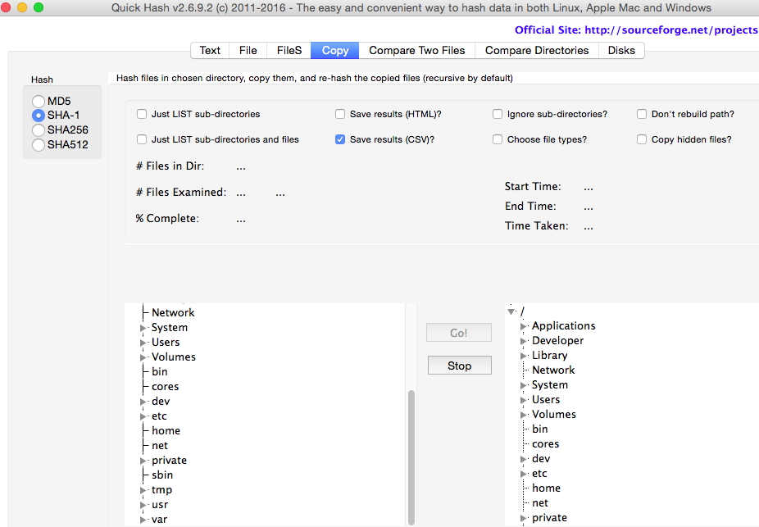Viewport: 759px width, 527px height.
Task: Switch to the Compare Two Files tab
Action: pyautogui.click(x=416, y=51)
